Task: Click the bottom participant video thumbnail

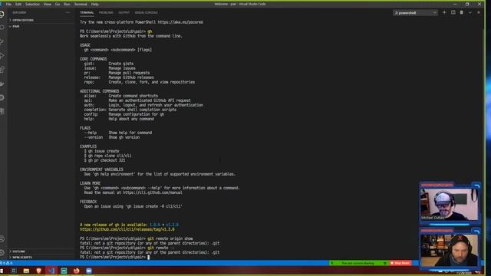Action: coord(449,251)
